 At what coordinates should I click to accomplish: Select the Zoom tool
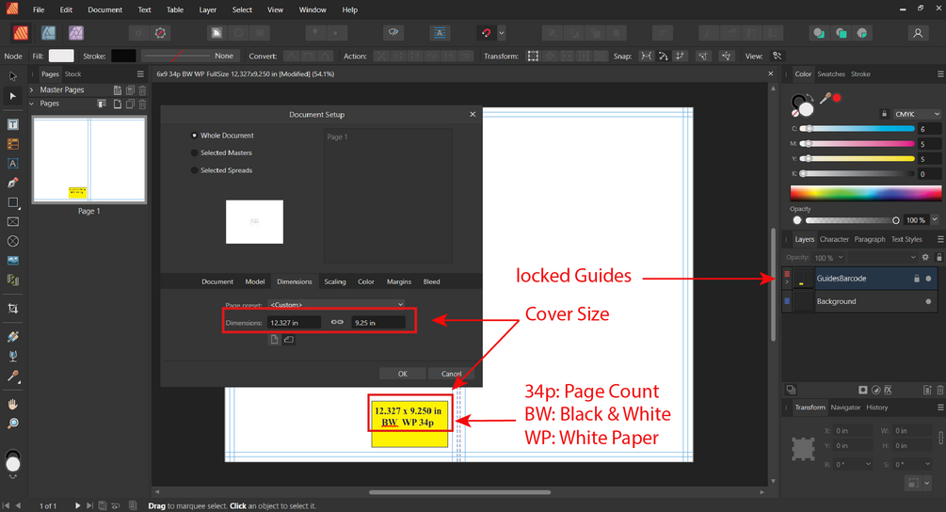pos(12,424)
